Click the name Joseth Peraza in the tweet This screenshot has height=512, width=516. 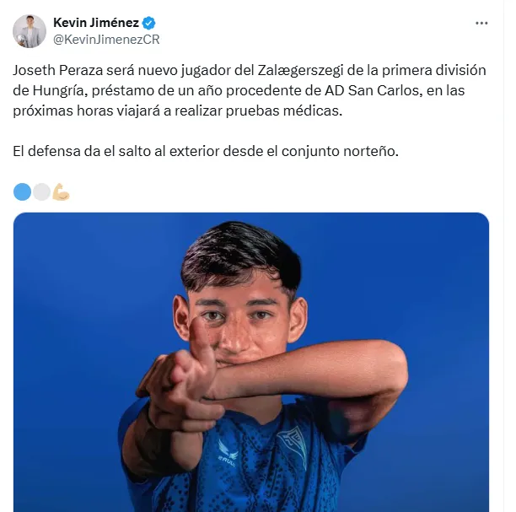tap(58, 71)
